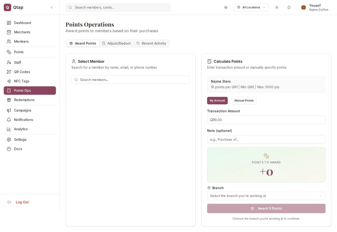
Task: Open the Yousef Najma Coffee account menu
Action: 315,8
